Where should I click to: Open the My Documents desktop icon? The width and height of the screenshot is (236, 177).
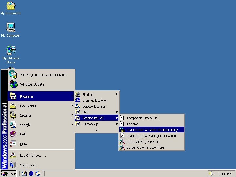click(11, 8)
